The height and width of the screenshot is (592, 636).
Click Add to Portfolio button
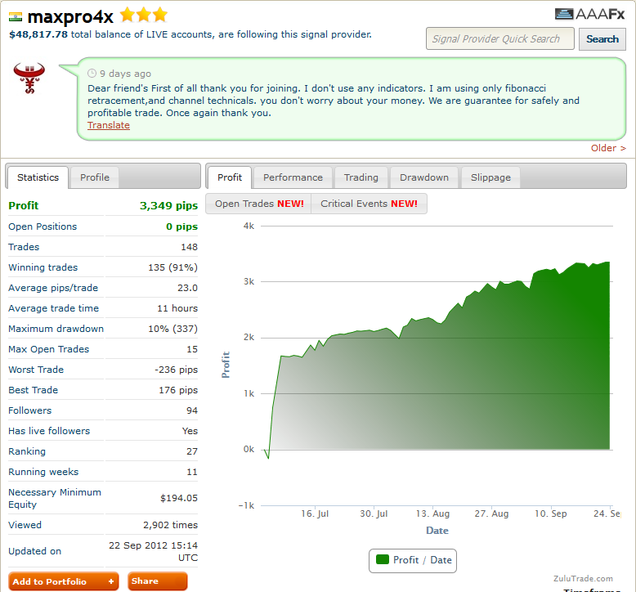(63, 581)
